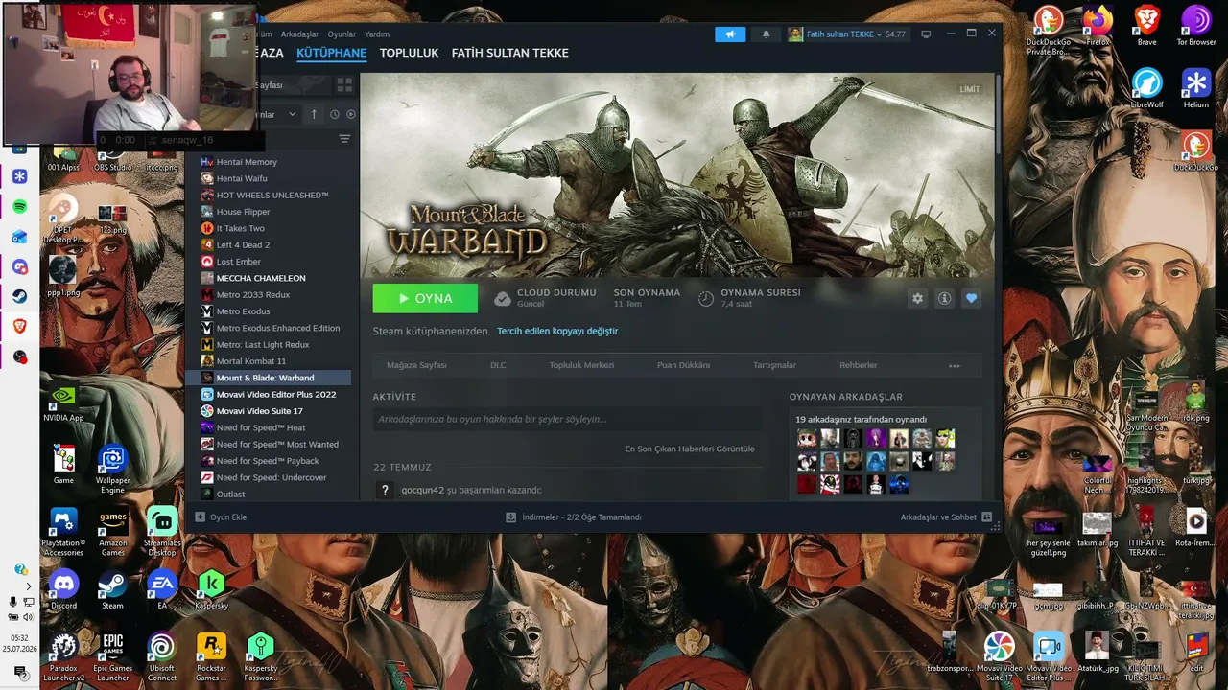Select Hentai Memory in the game list

pyautogui.click(x=247, y=162)
